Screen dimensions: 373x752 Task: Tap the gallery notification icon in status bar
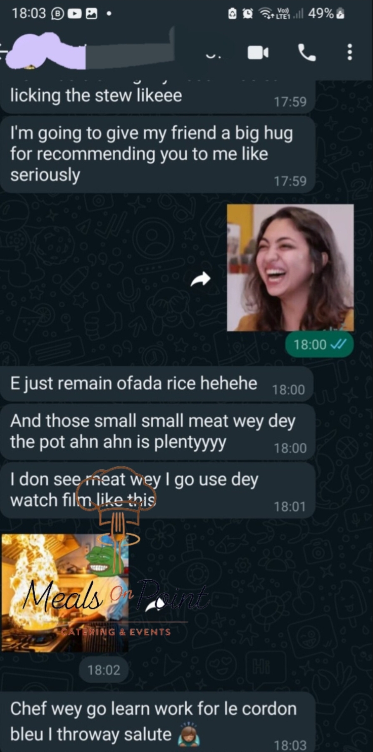tap(91, 14)
